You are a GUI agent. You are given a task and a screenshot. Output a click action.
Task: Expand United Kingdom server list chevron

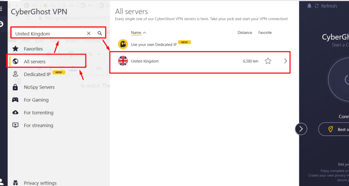point(285,61)
